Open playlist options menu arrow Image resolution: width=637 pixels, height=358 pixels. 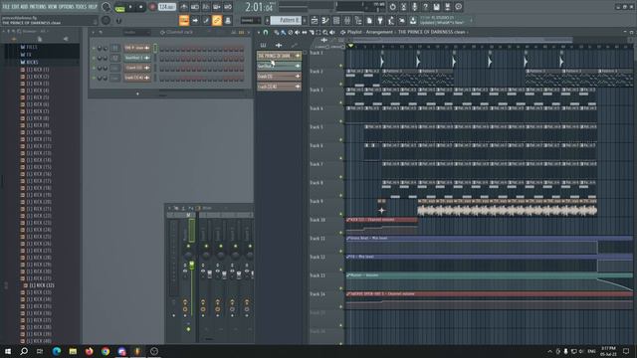tap(259, 32)
